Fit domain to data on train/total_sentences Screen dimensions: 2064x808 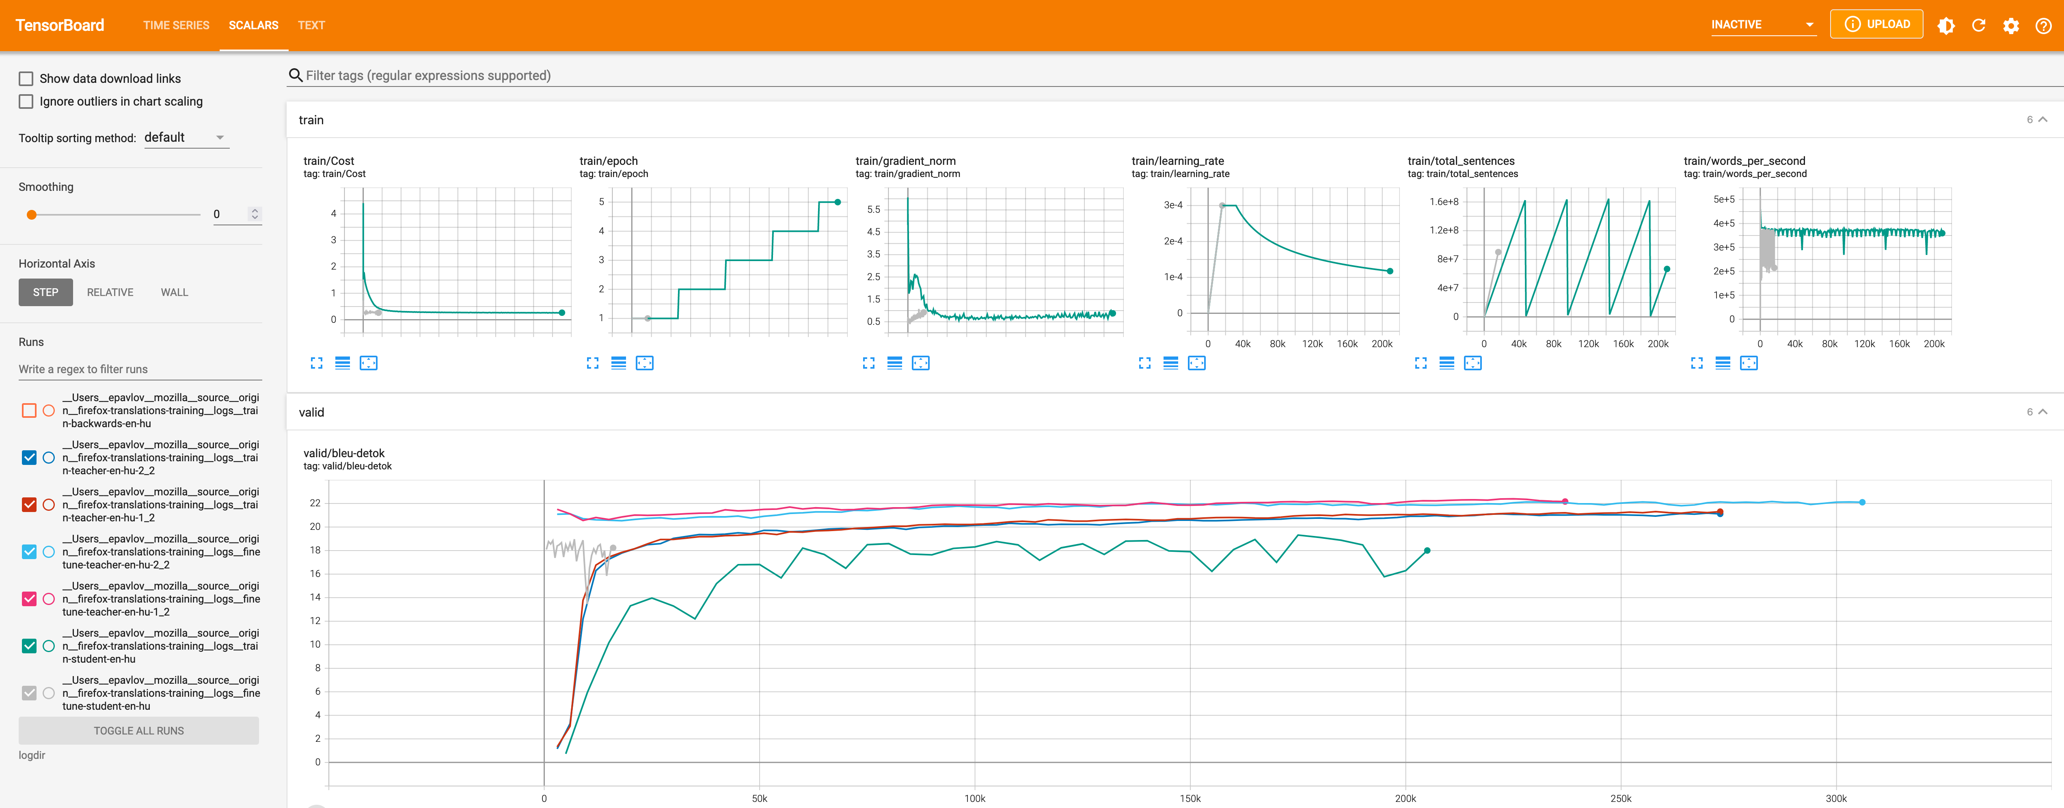pyautogui.click(x=1472, y=363)
